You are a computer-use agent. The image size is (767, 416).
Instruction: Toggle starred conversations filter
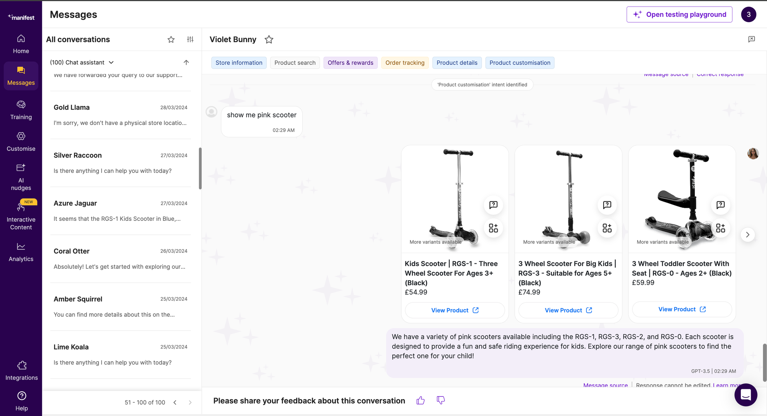171,39
